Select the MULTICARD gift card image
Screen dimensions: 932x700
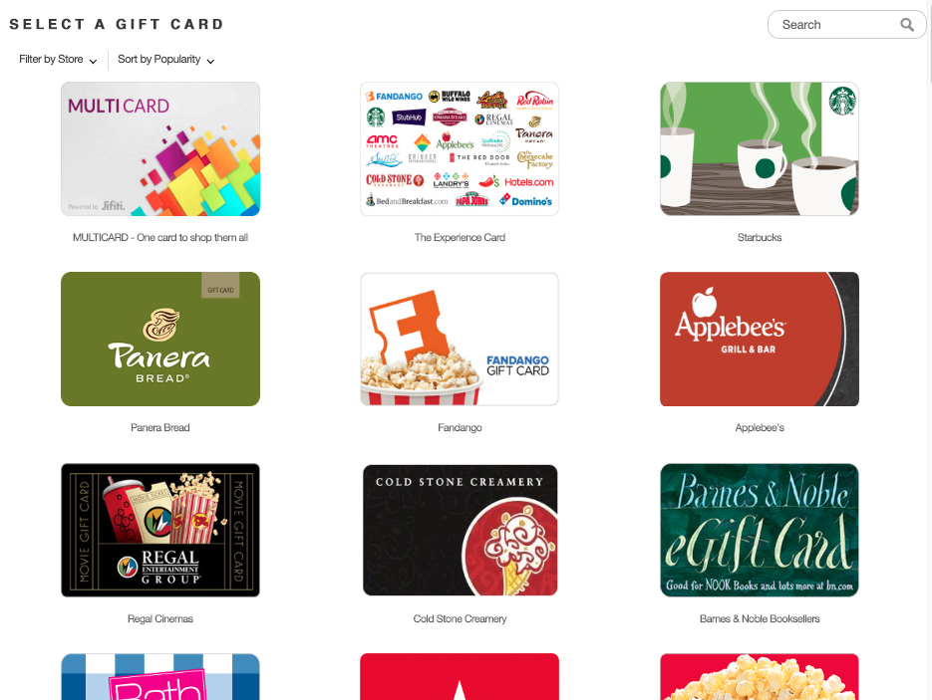pyautogui.click(x=160, y=149)
